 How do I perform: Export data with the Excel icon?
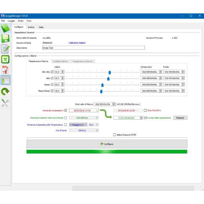pyautogui.click(x=5, y=59)
